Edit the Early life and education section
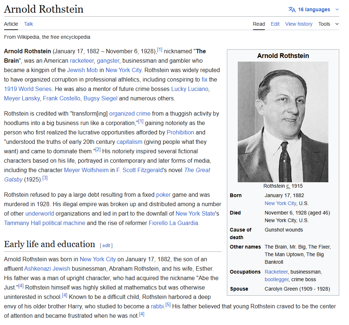Image resolution: width=349 pixels, height=325 pixels. 106,245
